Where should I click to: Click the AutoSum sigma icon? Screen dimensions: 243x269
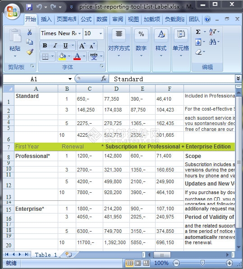(198, 32)
